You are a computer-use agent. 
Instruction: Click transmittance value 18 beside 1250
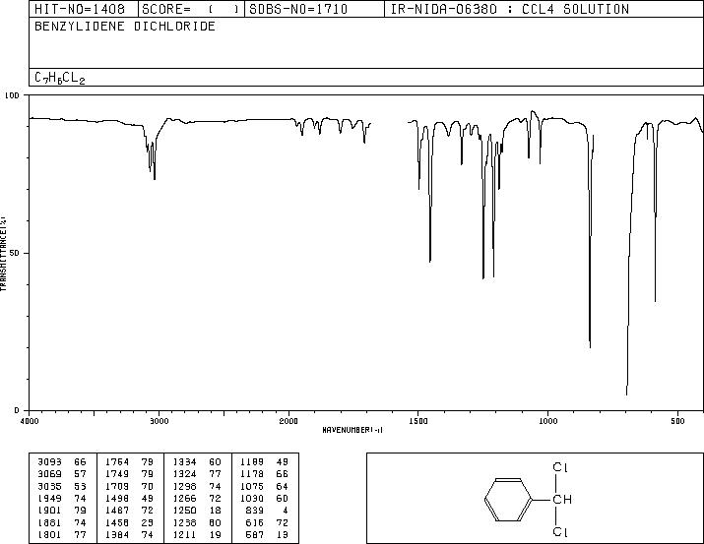pyautogui.click(x=215, y=511)
